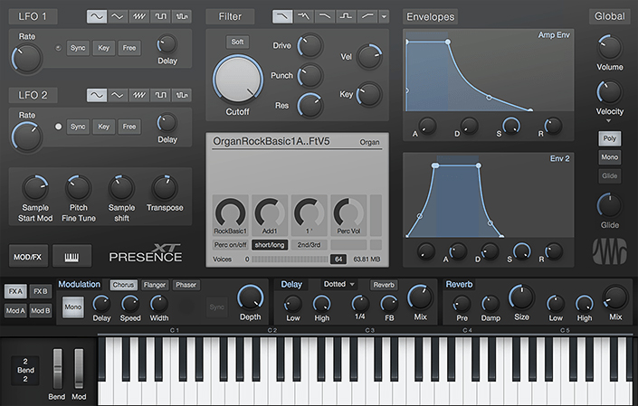Expand the Velocity curve arrow

(609, 120)
